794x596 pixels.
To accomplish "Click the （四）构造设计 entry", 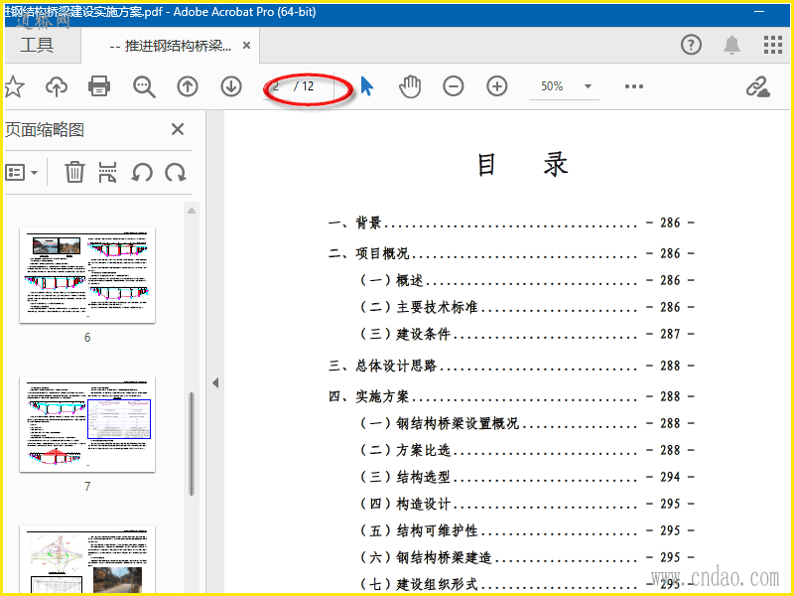I will [x=527, y=504].
